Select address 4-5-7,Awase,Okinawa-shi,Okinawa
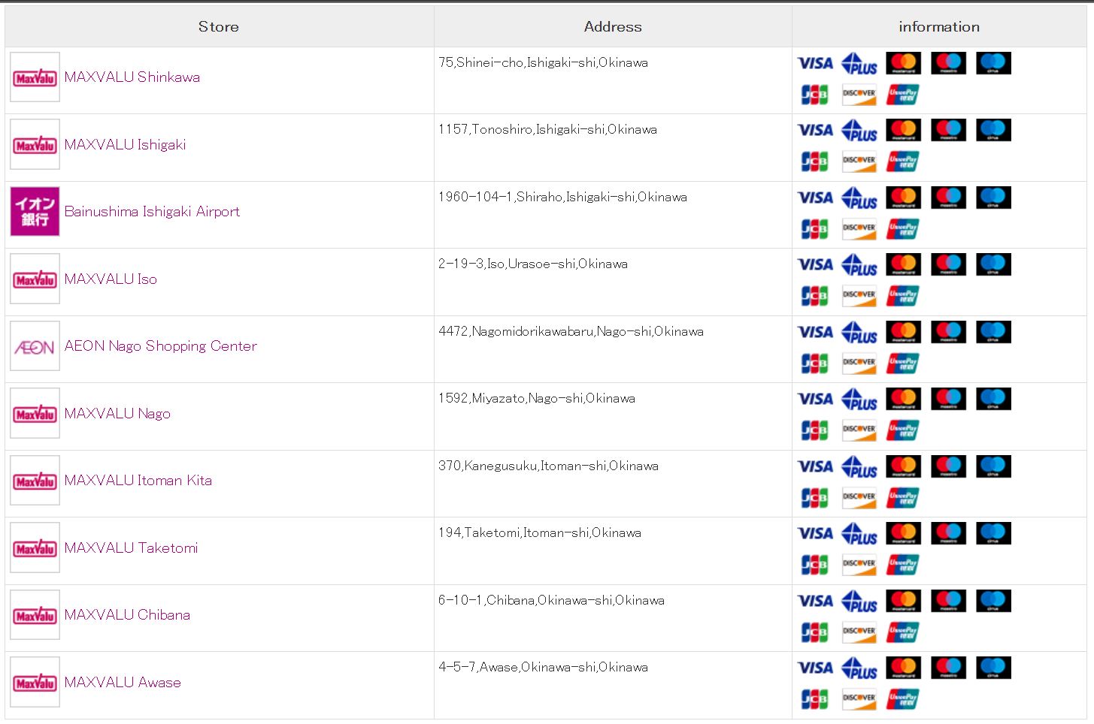Viewport: 1094px width, 724px height. [543, 667]
